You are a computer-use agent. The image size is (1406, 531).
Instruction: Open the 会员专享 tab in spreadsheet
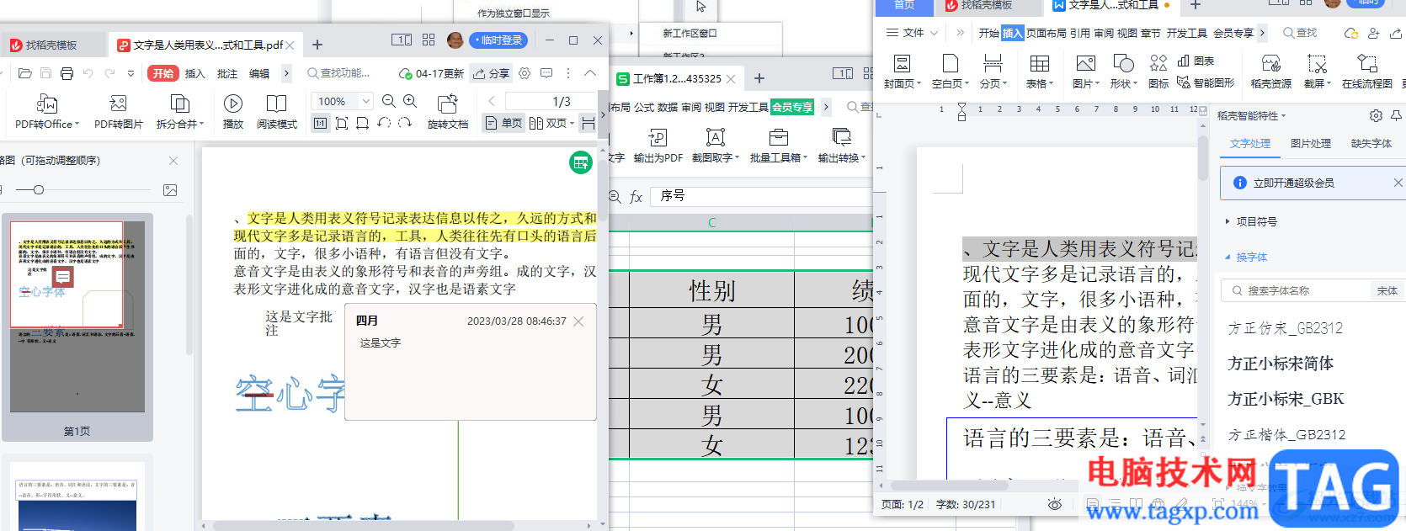[792, 107]
